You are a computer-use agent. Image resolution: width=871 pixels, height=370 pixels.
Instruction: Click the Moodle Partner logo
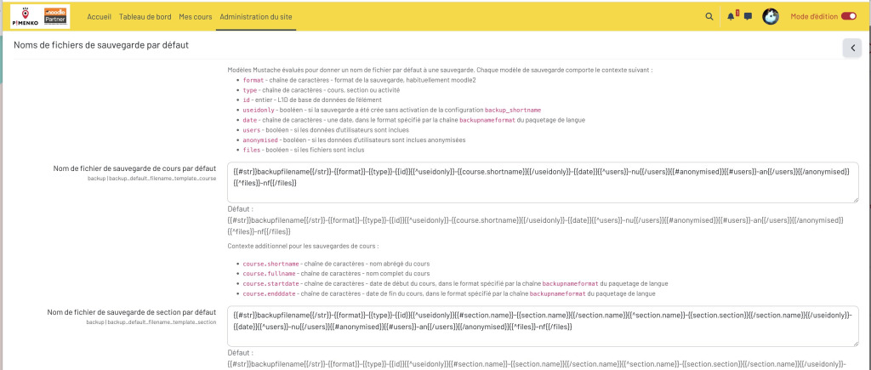55,16
